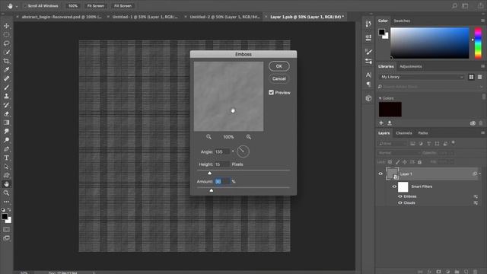The height and width of the screenshot is (274, 487).
Task: Hide Layer 1 visibility eye
Action: [x=380, y=174]
